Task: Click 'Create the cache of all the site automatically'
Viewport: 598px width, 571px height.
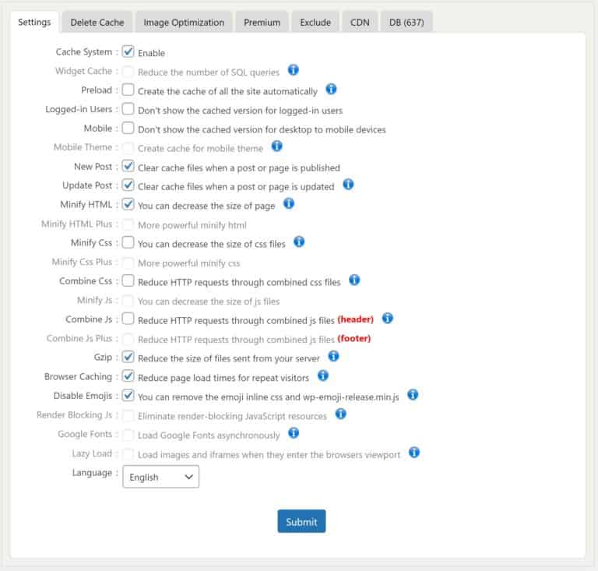Action: [227, 91]
